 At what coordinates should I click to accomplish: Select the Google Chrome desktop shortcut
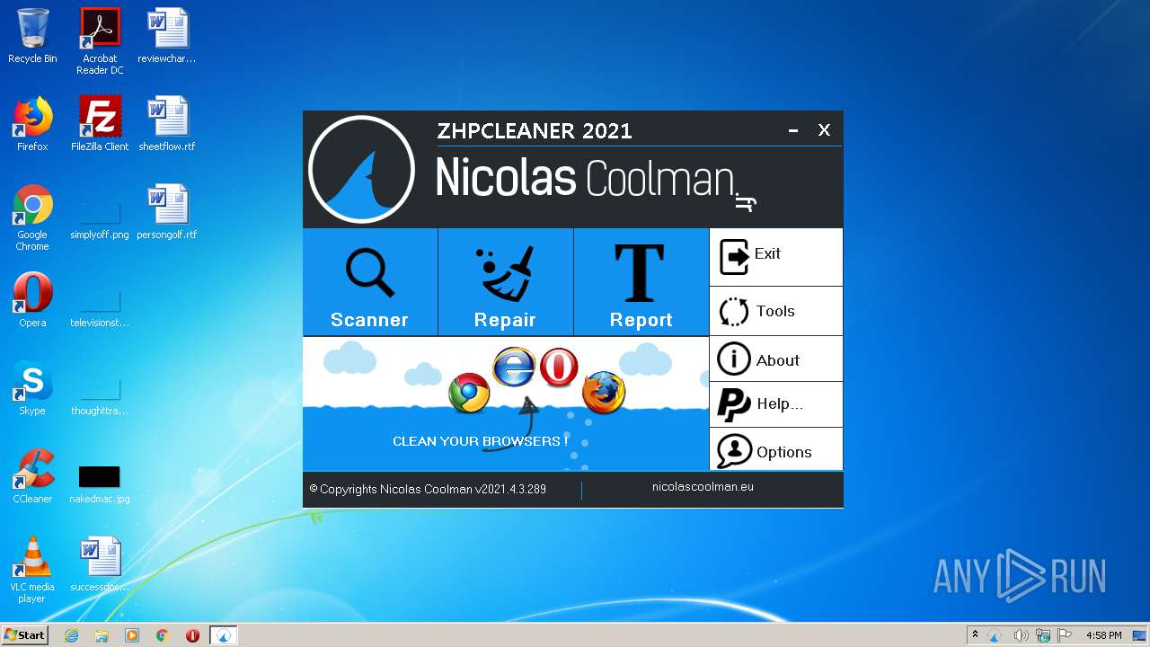pos(32,217)
